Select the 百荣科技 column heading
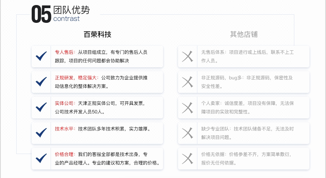 coord(97,34)
